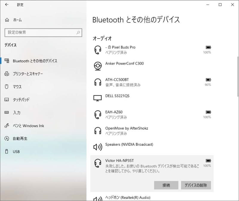Click the vertical scrollbar of device list
The width and height of the screenshot is (239, 201).
(238, 77)
